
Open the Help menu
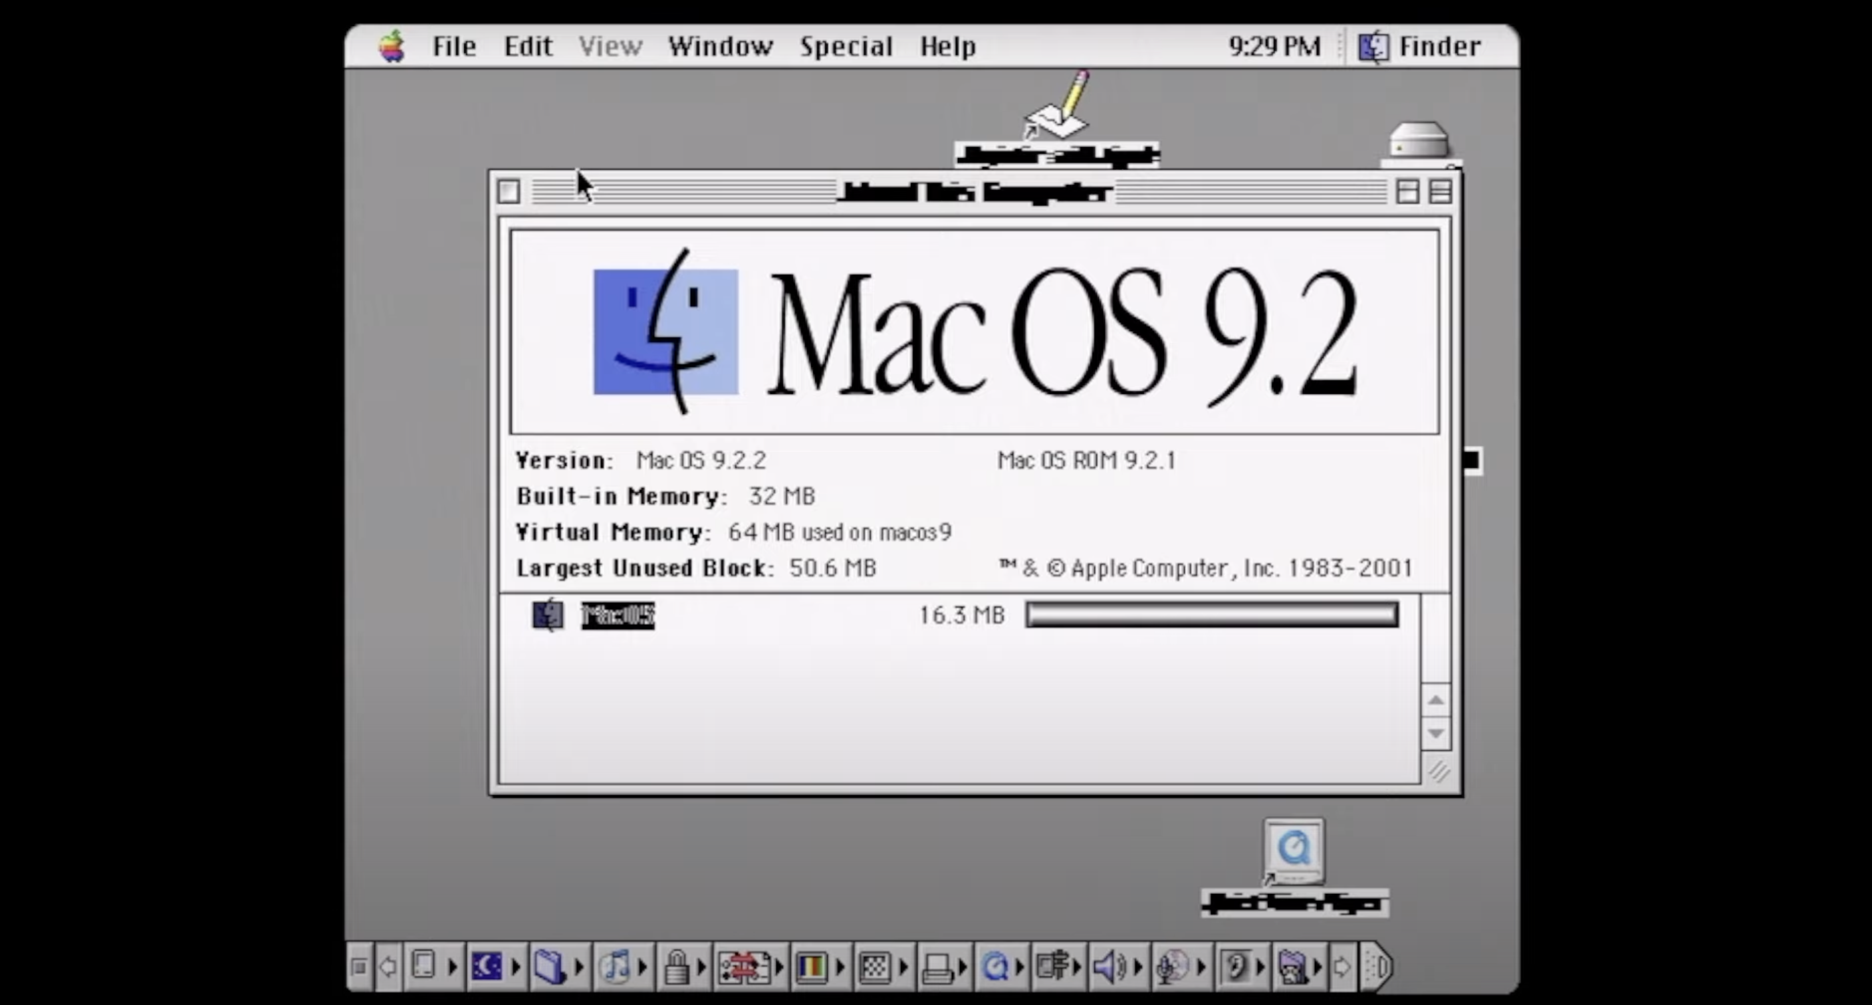click(947, 47)
